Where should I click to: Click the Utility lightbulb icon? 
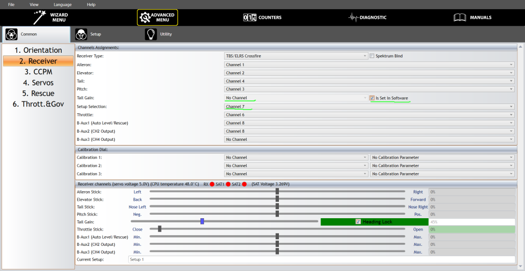(x=151, y=34)
